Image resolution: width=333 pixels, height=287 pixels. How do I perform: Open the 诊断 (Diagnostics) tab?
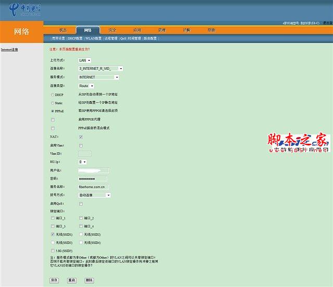point(187,30)
